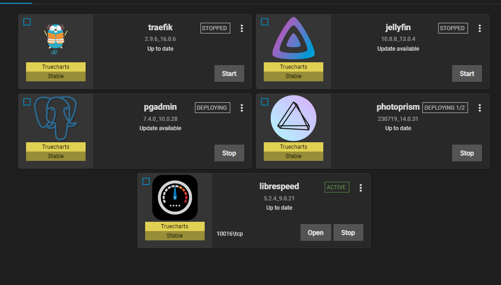Screen dimensions: 501x285
Task: Click the traefik version 2.9.6_16.0.6
Action: [160, 39]
